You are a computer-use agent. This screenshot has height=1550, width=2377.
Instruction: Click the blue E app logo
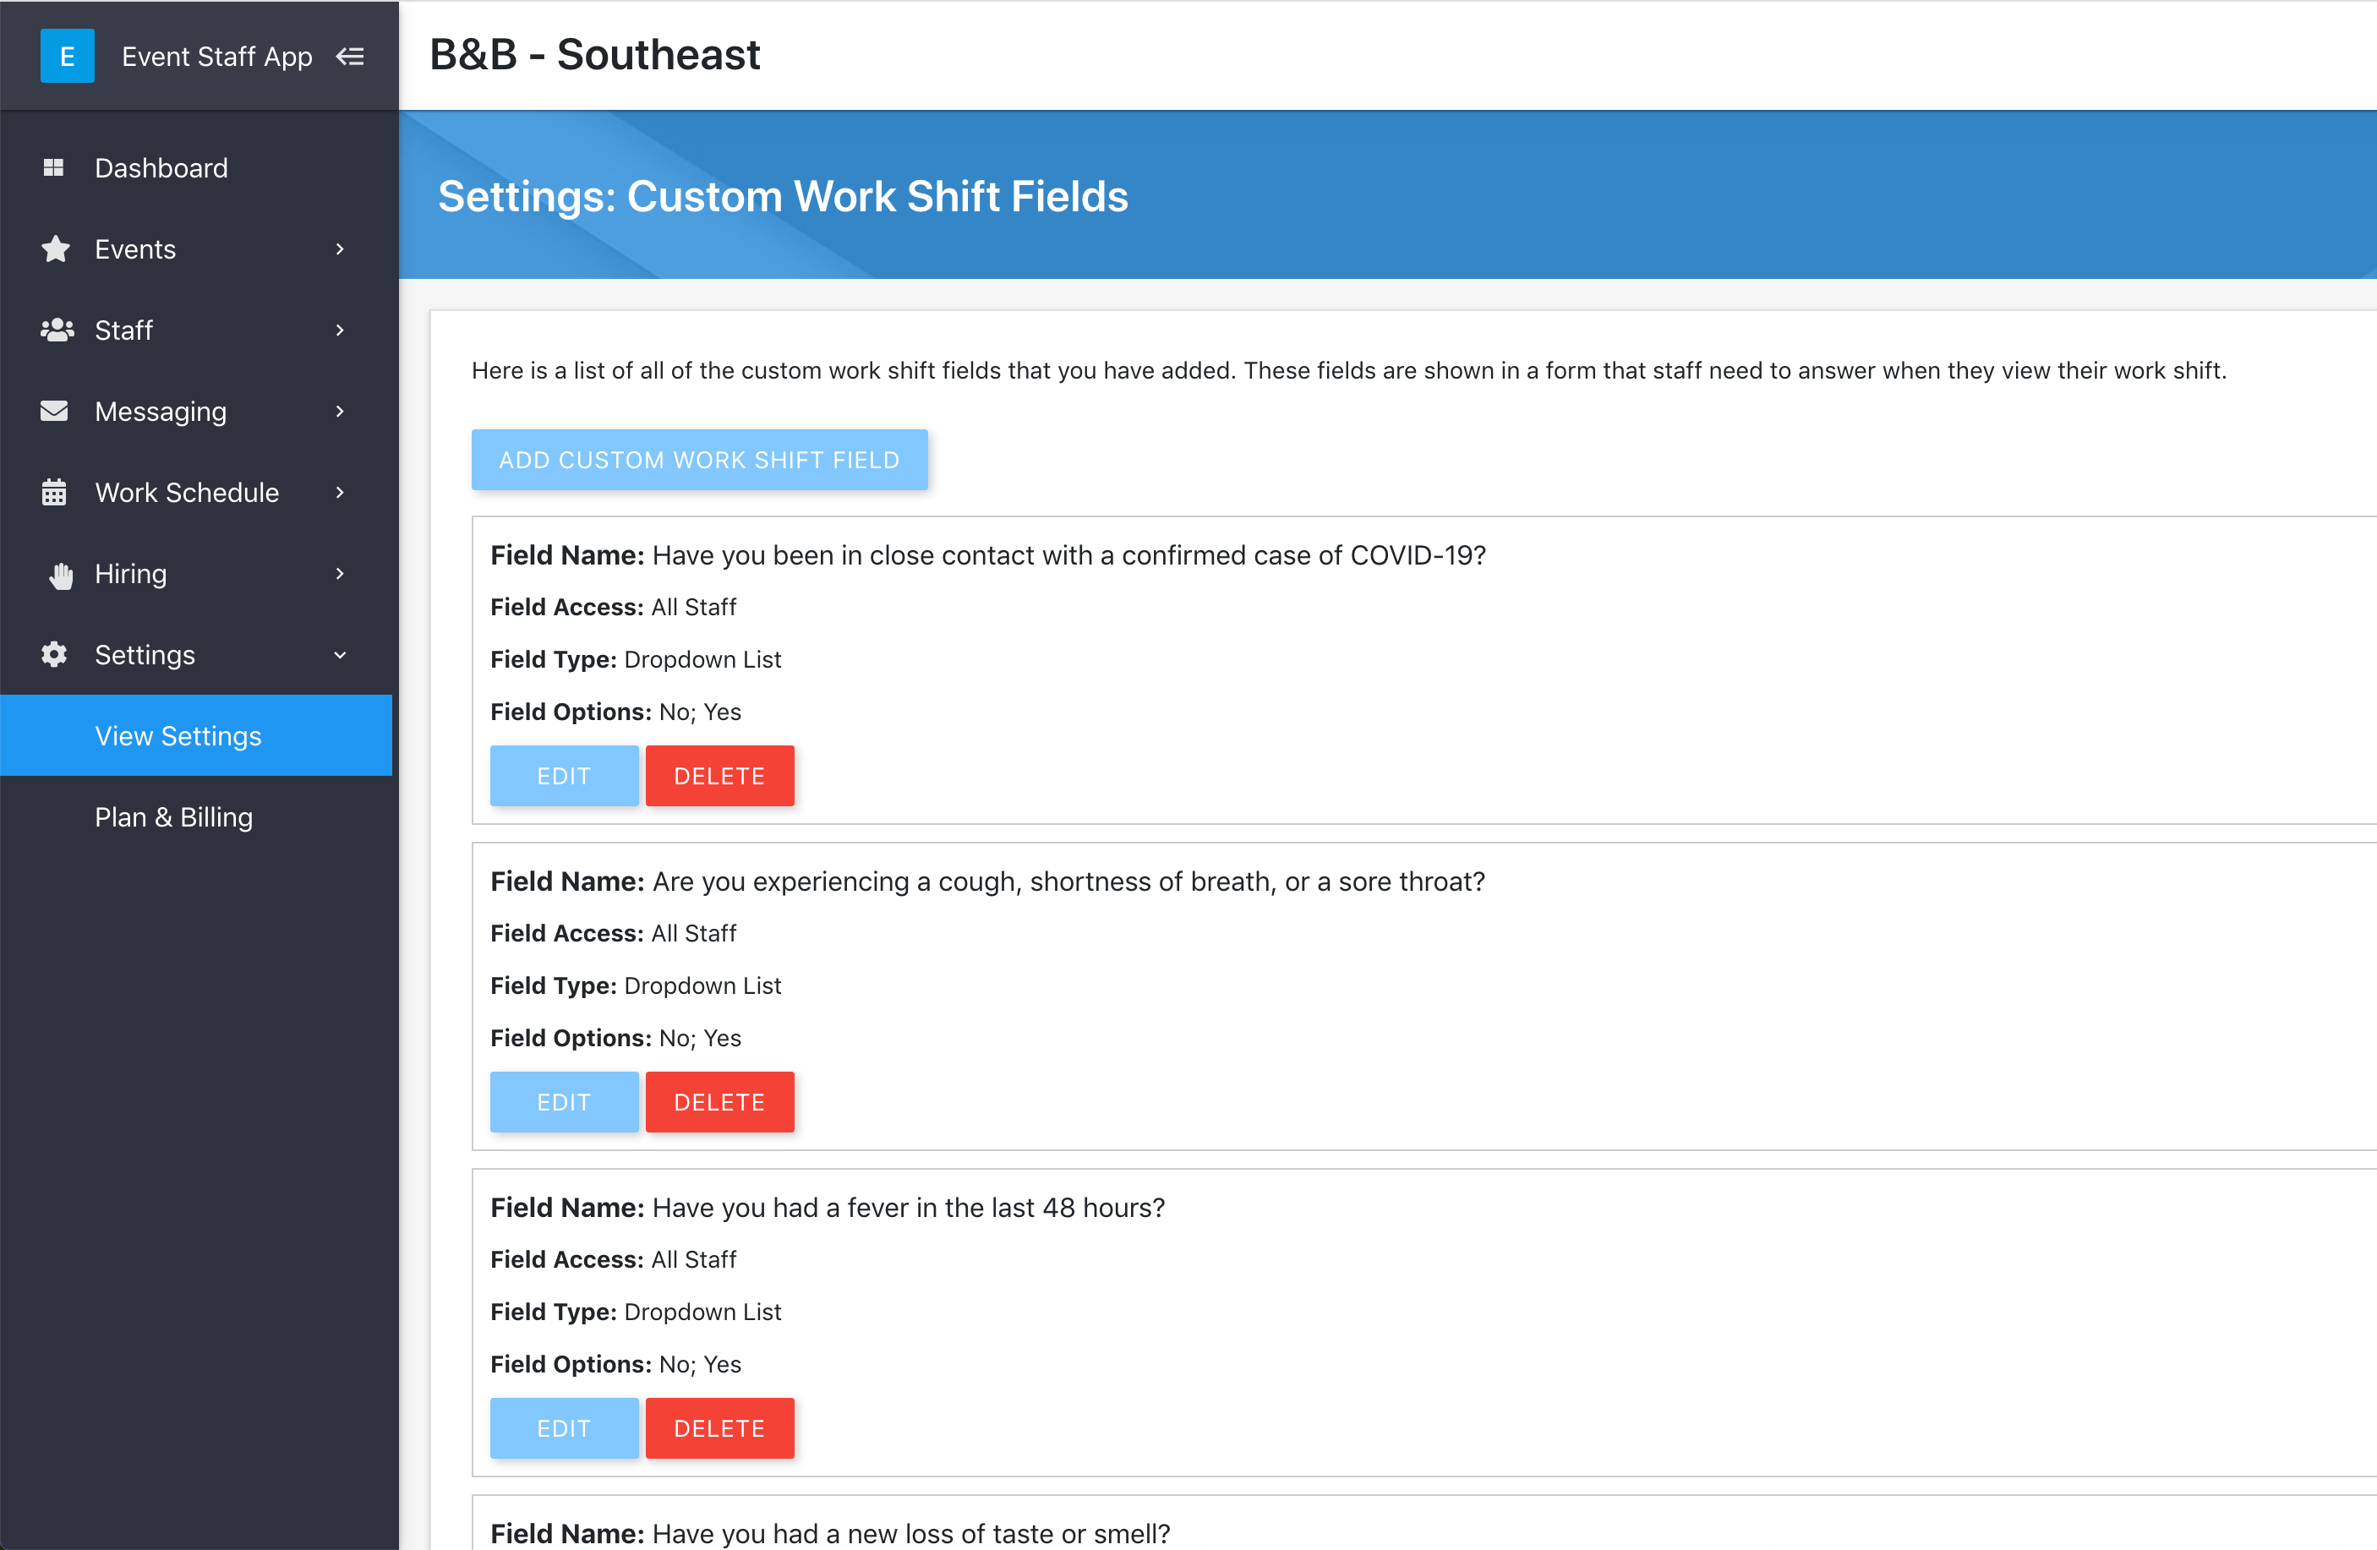tap(67, 56)
